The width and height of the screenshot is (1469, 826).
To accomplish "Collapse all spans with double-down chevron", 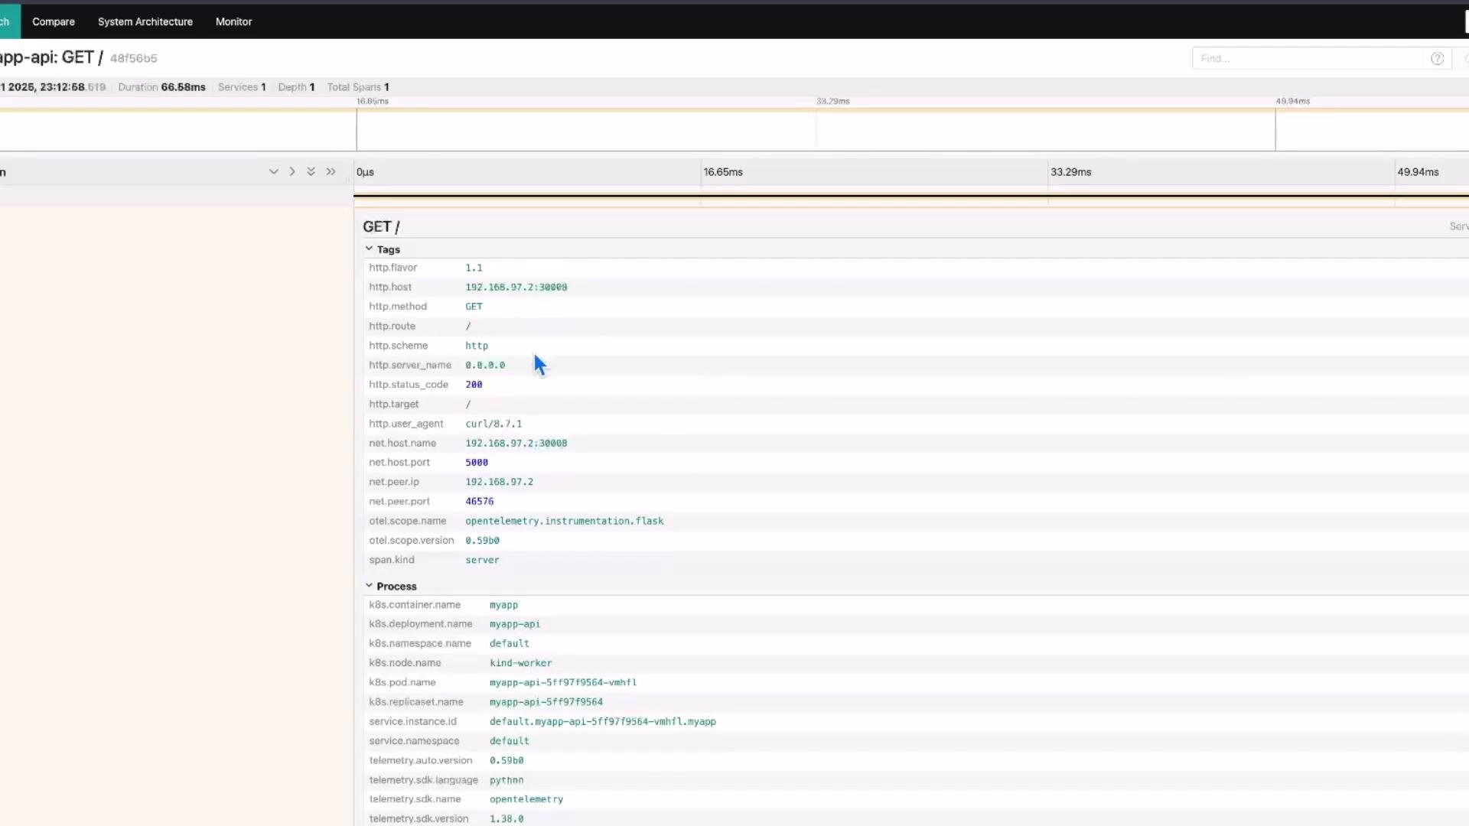I will tap(311, 171).
